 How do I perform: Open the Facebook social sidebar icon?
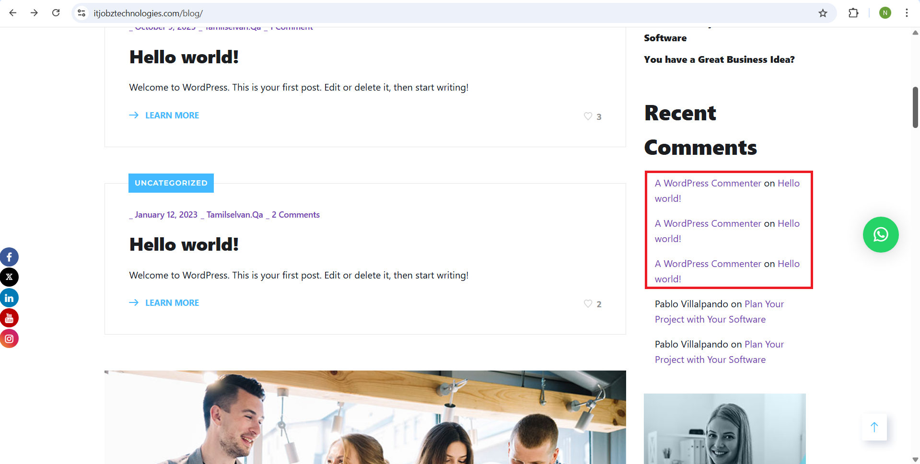9,257
